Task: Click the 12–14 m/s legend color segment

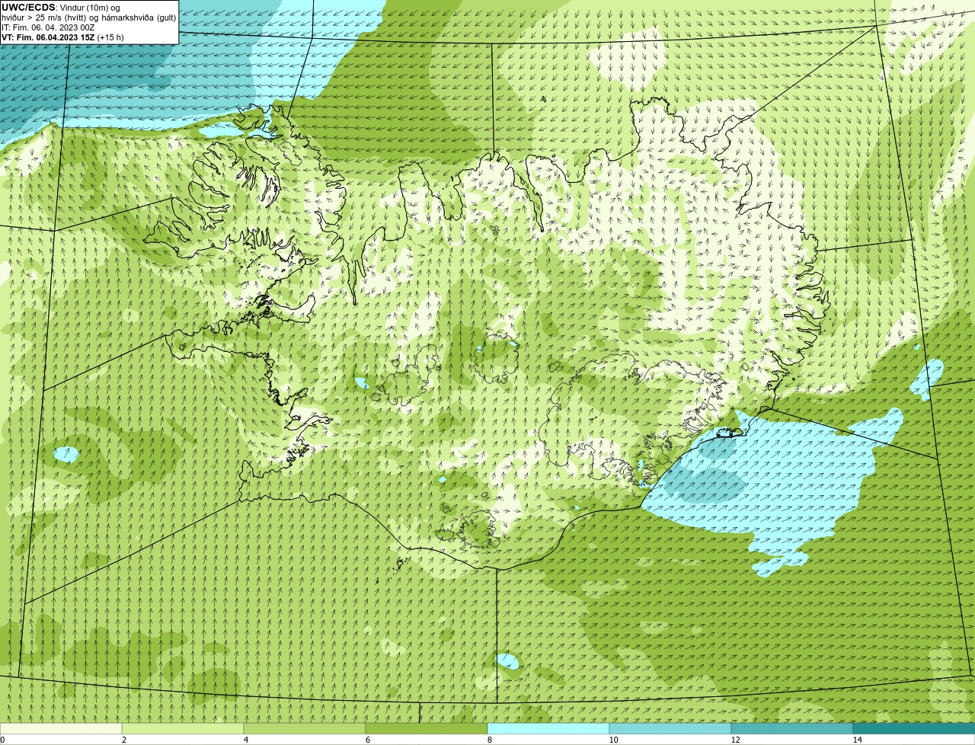Action: tap(792, 728)
